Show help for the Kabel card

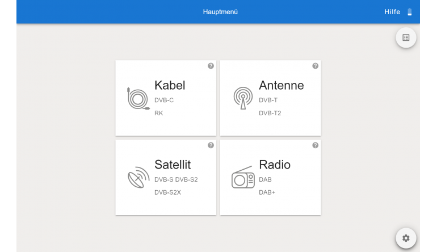[211, 66]
